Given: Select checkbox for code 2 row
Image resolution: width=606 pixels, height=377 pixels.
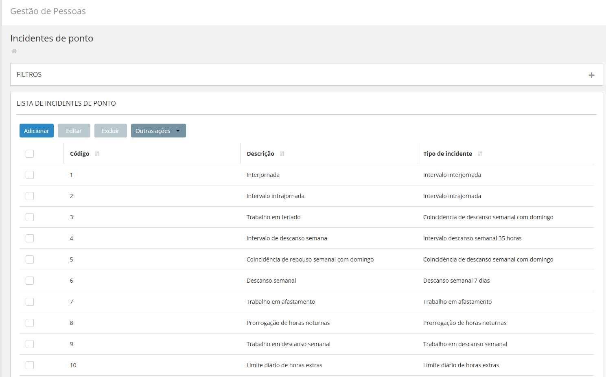Looking at the screenshot, I should coord(30,196).
